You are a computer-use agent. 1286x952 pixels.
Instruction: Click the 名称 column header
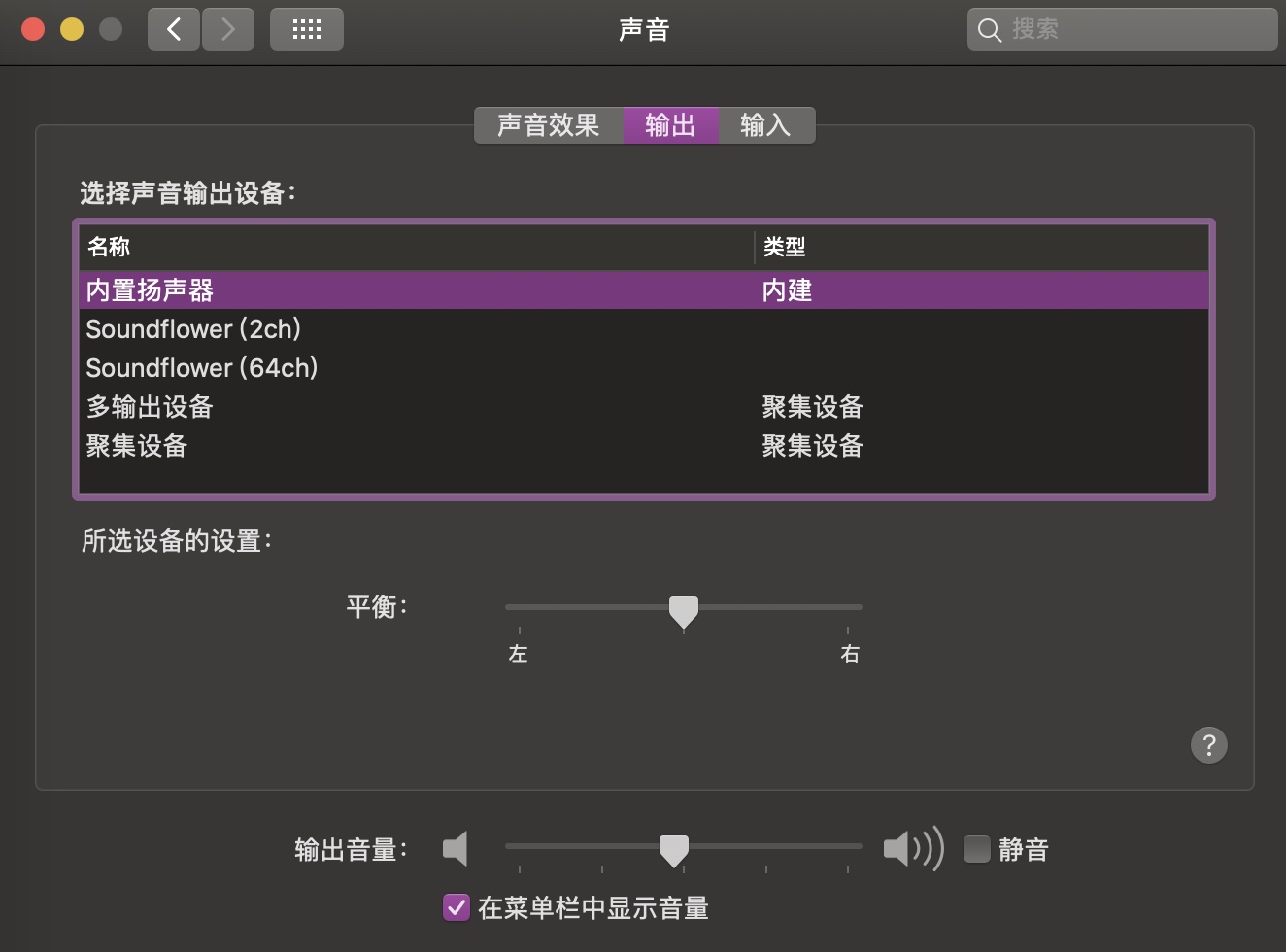click(106, 248)
